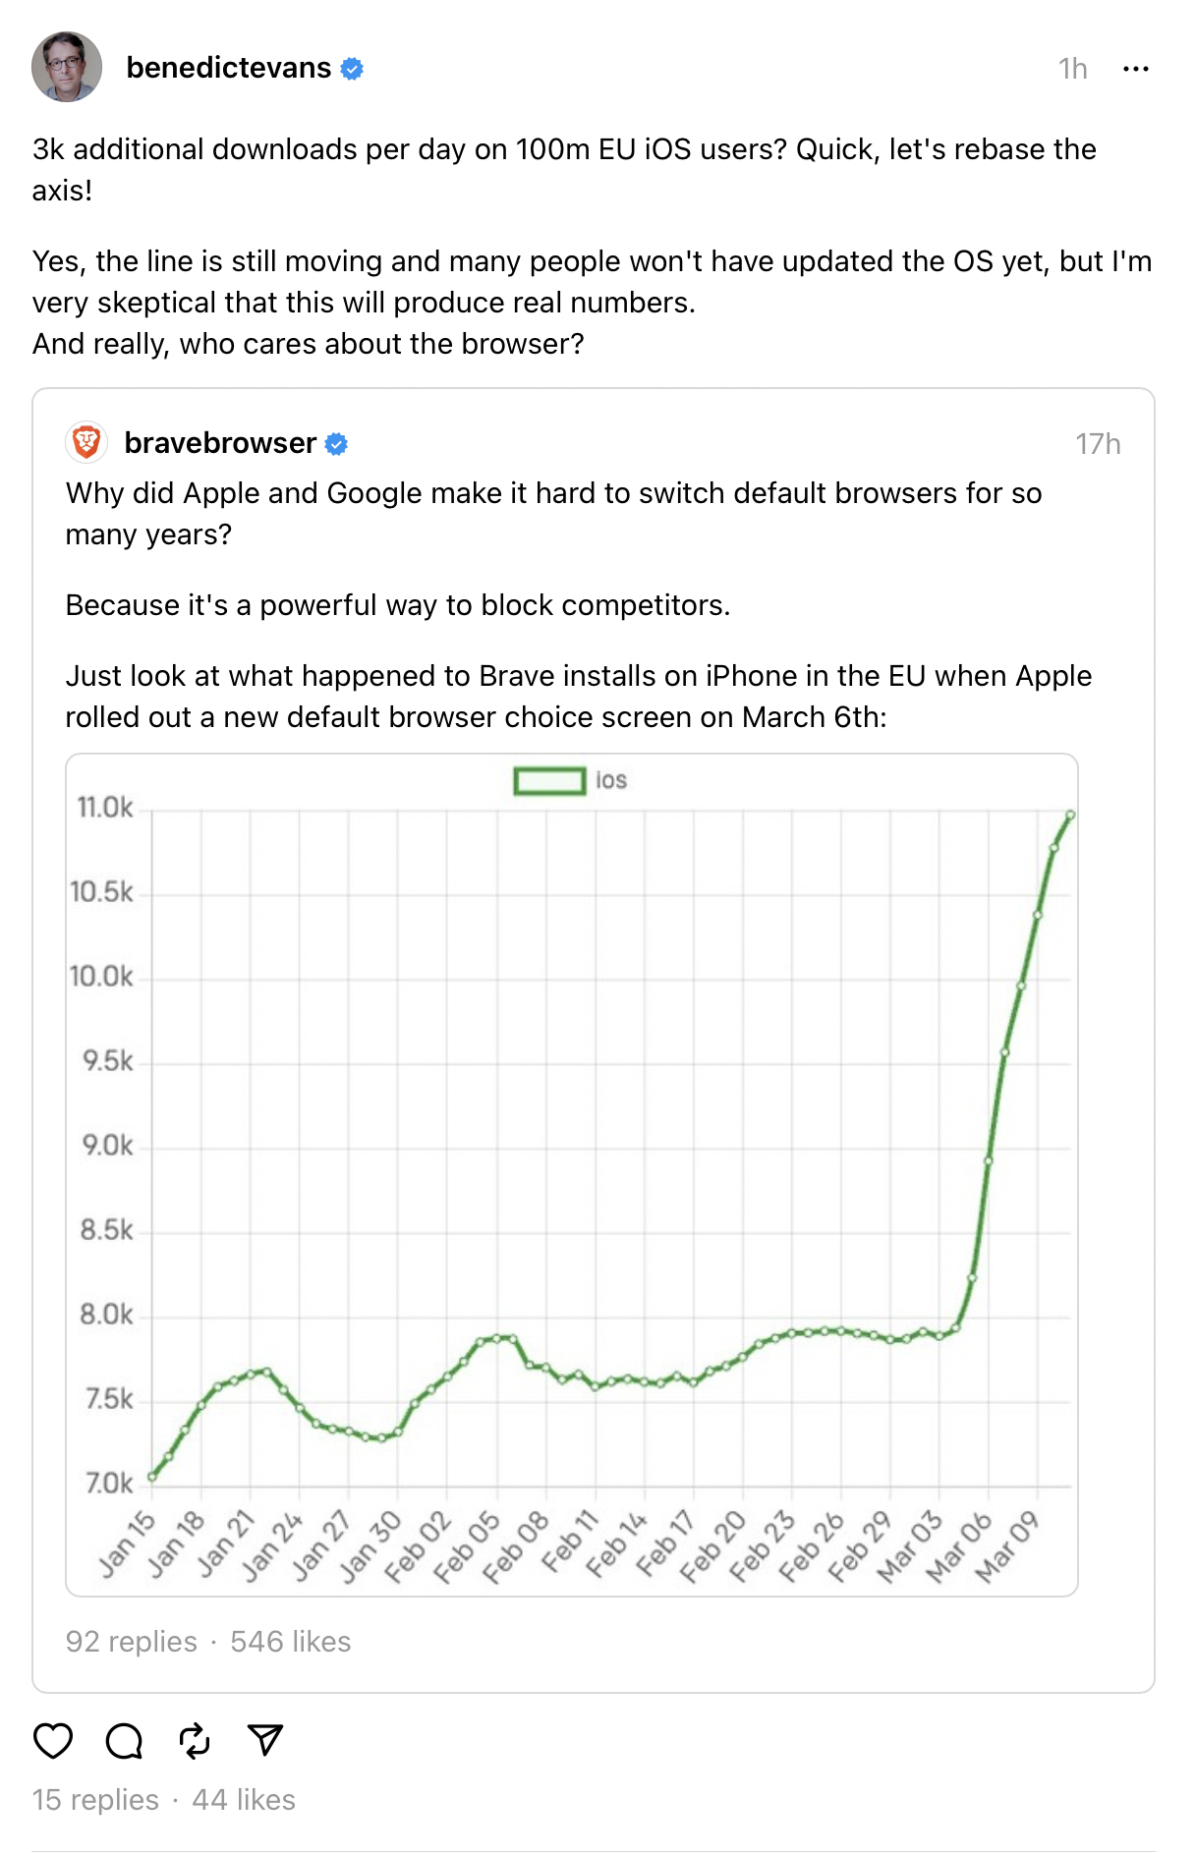Viewport: 1195px width, 1853px height.
Task: Toggle the ios legend swatch in chart
Action: (x=549, y=781)
